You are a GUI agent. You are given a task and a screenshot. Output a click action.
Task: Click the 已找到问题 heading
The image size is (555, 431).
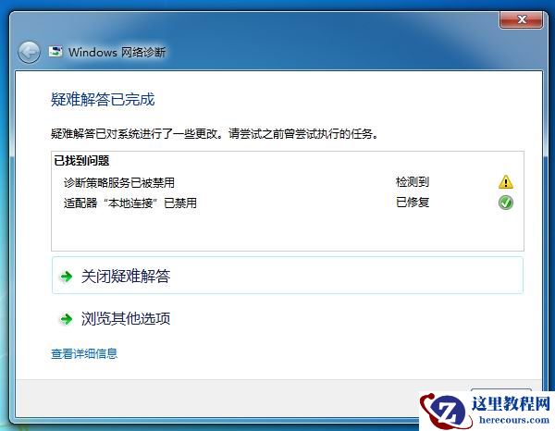click(81, 161)
